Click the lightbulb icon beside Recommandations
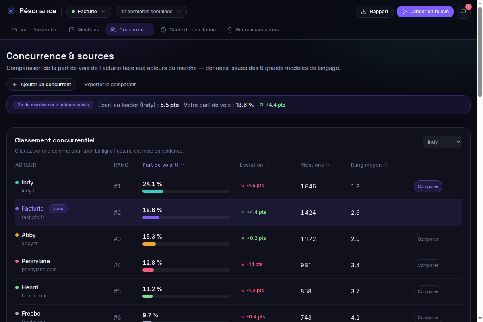 [x=230, y=30]
